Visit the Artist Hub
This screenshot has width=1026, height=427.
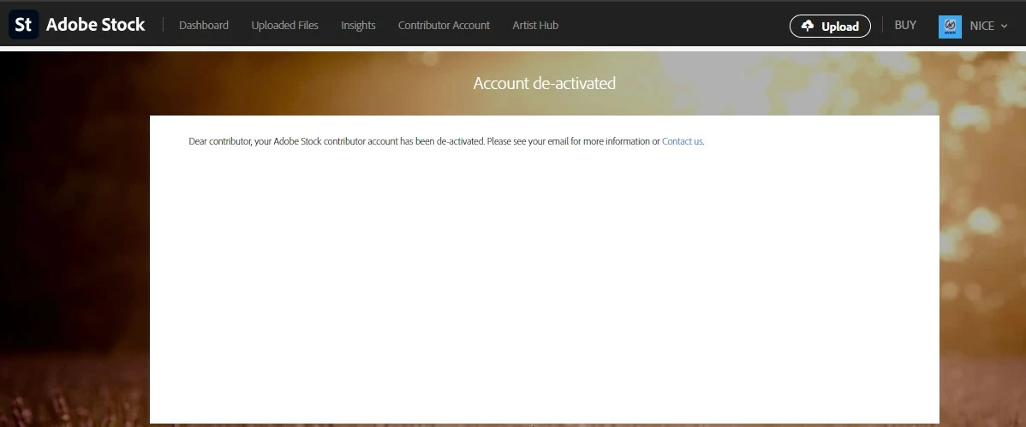pos(535,26)
